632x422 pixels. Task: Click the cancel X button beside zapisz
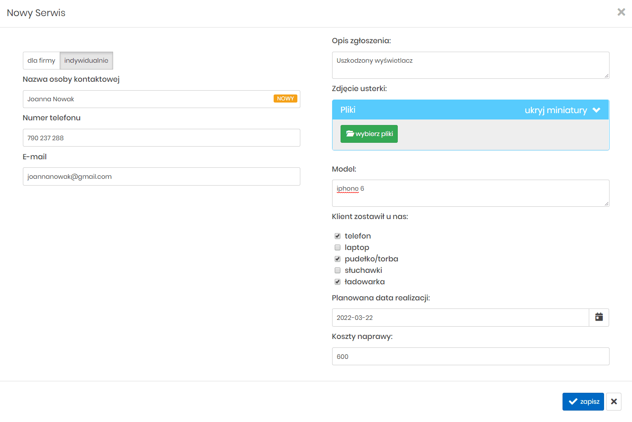(x=613, y=402)
